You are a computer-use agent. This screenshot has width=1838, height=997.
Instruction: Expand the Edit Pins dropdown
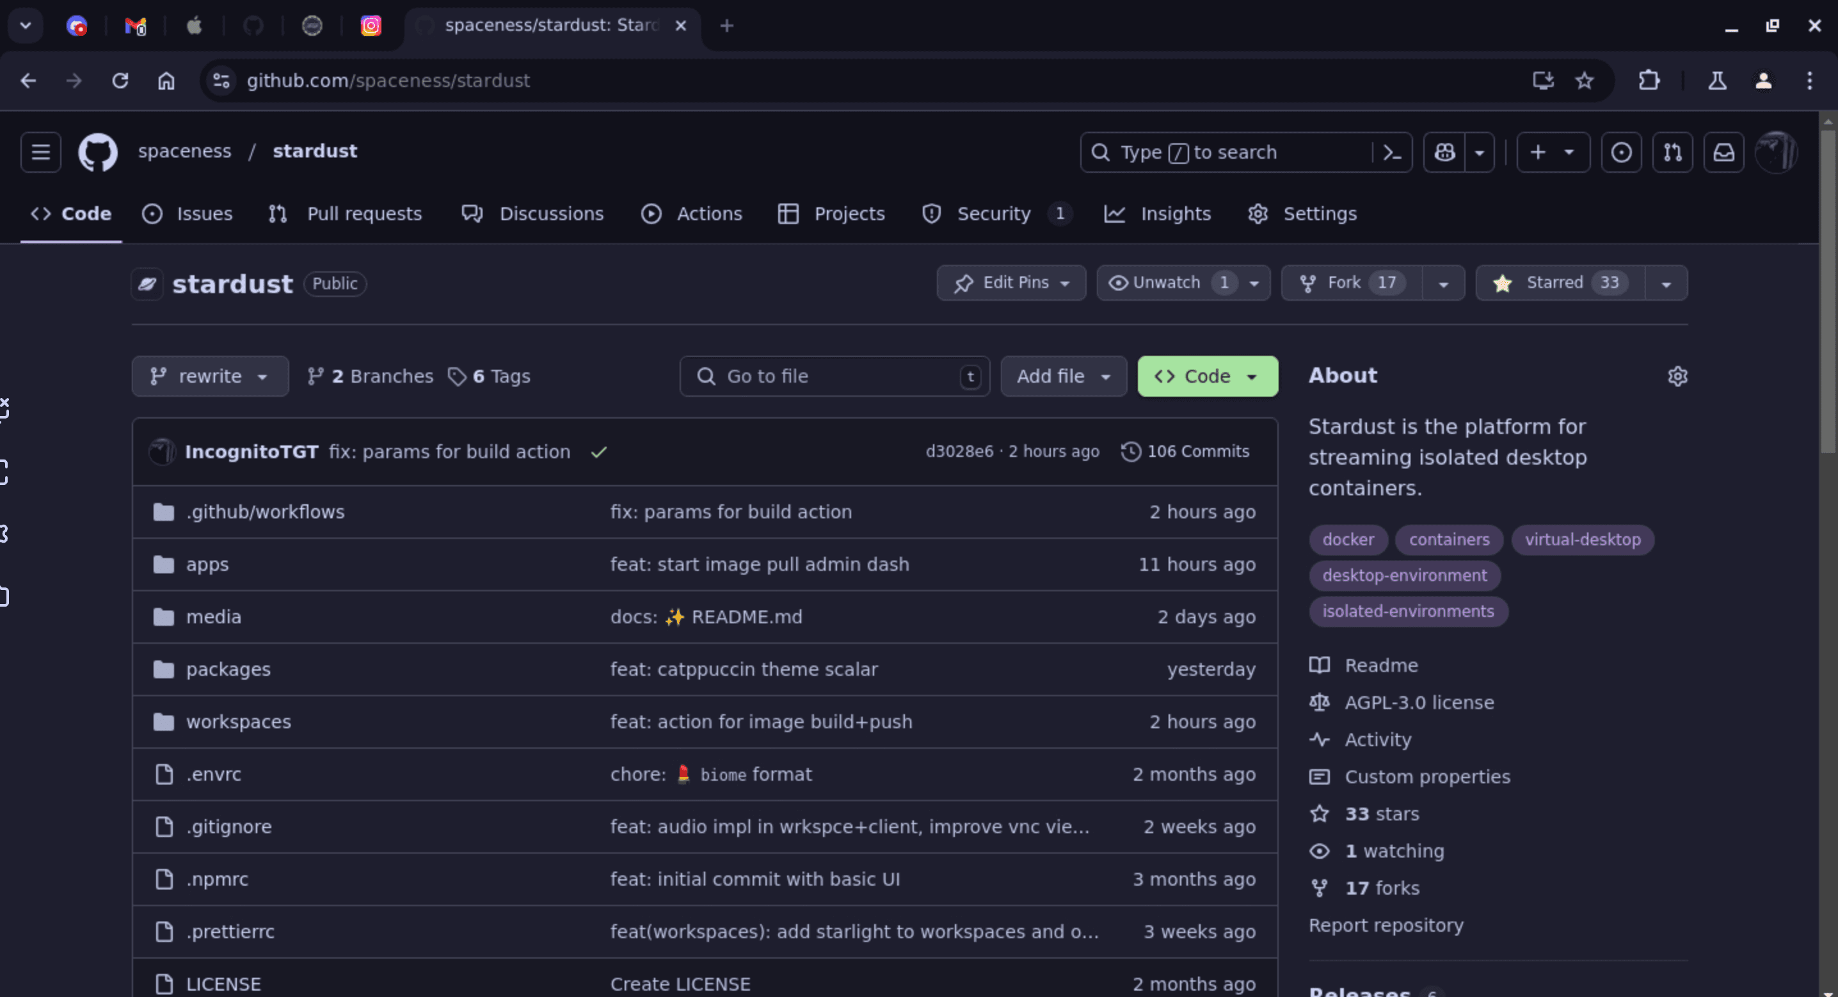pos(1012,283)
